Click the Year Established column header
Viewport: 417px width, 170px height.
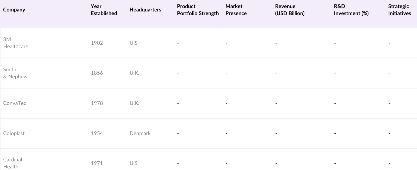point(104,10)
